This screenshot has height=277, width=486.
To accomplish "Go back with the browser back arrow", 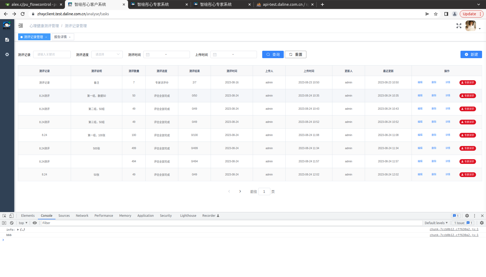I will (x=6, y=14).
